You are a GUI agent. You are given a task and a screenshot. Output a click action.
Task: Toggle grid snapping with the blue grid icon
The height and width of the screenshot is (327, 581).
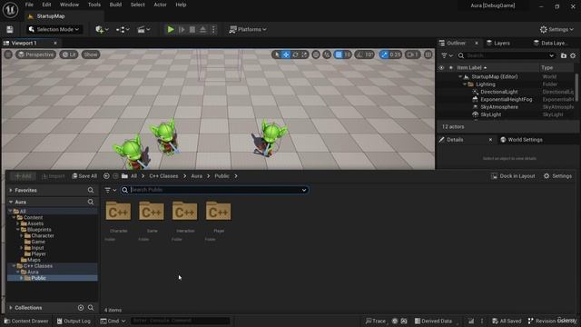(x=339, y=54)
